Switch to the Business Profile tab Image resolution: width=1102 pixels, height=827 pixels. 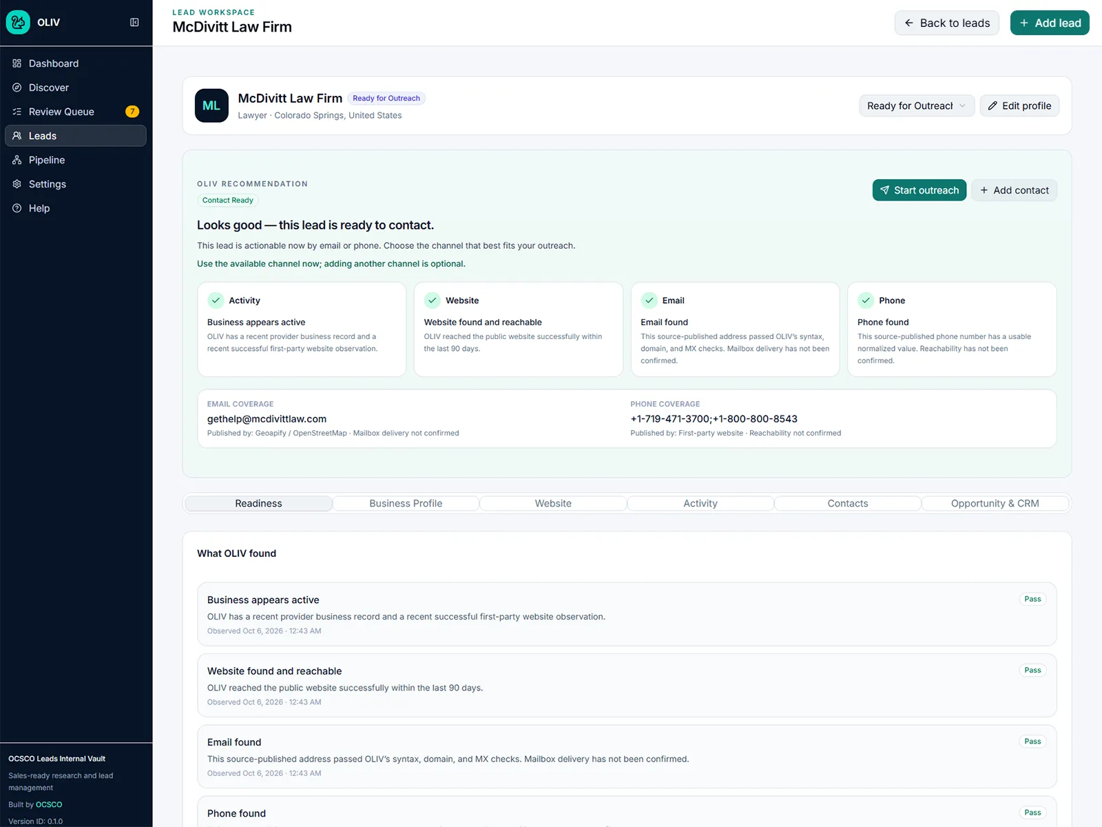pos(406,503)
